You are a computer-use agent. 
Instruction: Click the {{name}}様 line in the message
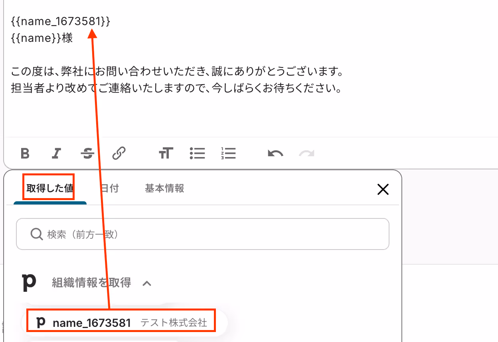click(x=42, y=39)
